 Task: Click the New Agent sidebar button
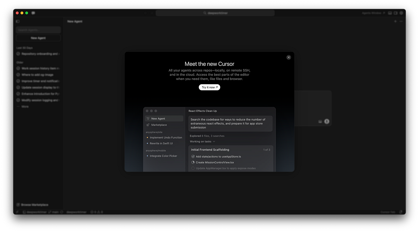point(38,38)
